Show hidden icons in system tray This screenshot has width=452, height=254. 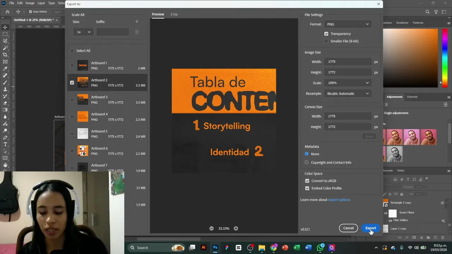coord(376,248)
